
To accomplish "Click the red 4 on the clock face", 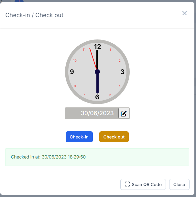I will click(120, 86).
